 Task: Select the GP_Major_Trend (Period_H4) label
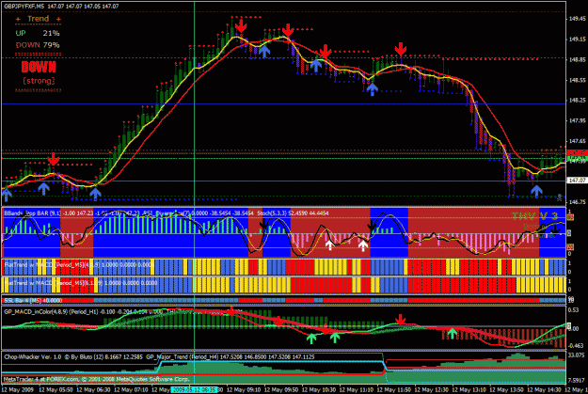tap(183, 357)
